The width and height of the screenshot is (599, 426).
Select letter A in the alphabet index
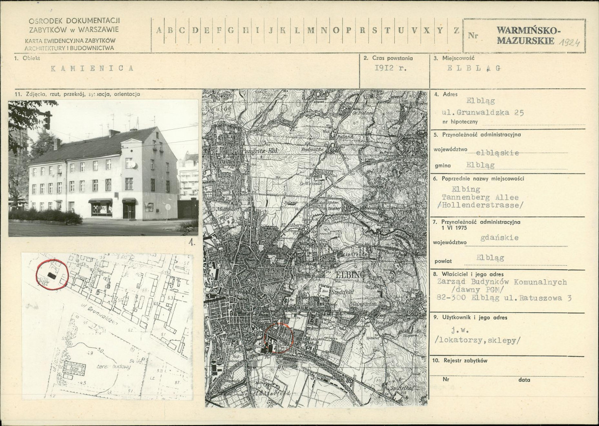[x=159, y=30]
